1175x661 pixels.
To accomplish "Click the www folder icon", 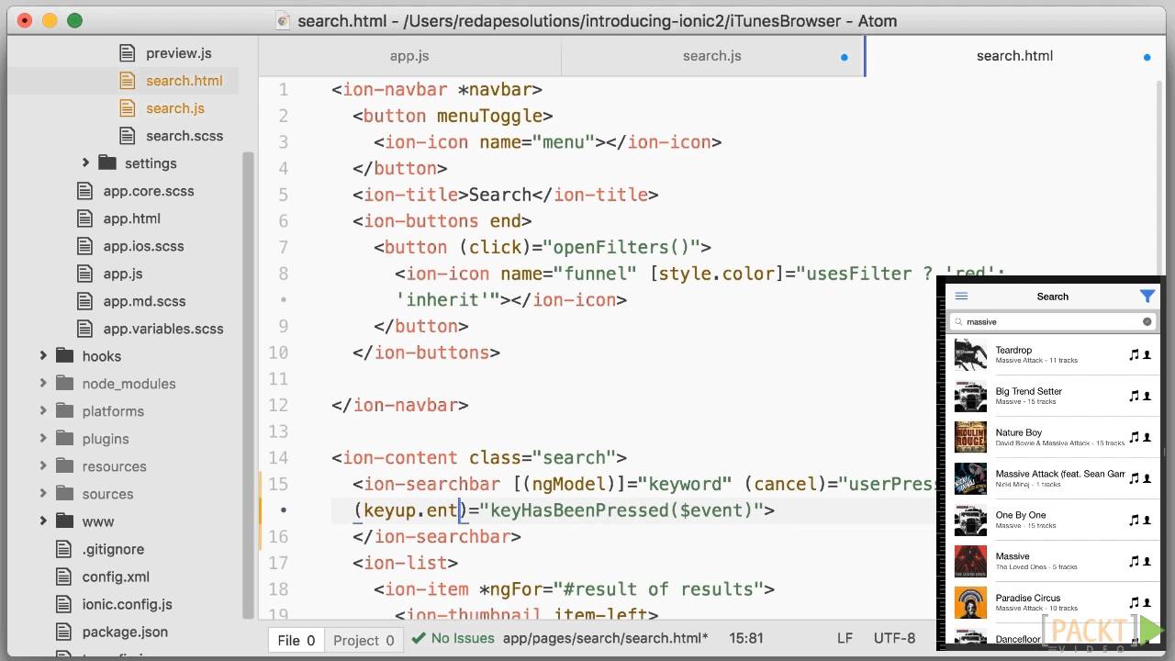I will [x=64, y=521].
